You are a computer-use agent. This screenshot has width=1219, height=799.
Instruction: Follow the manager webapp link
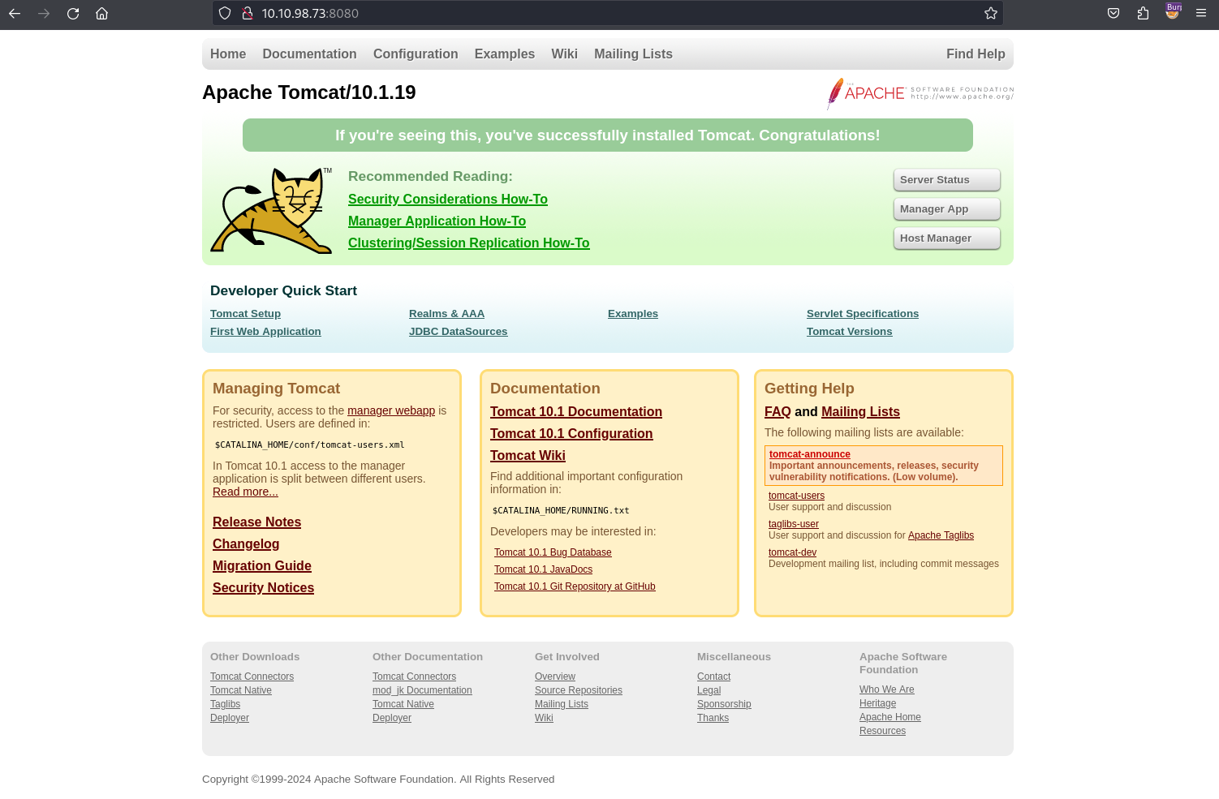391,410
